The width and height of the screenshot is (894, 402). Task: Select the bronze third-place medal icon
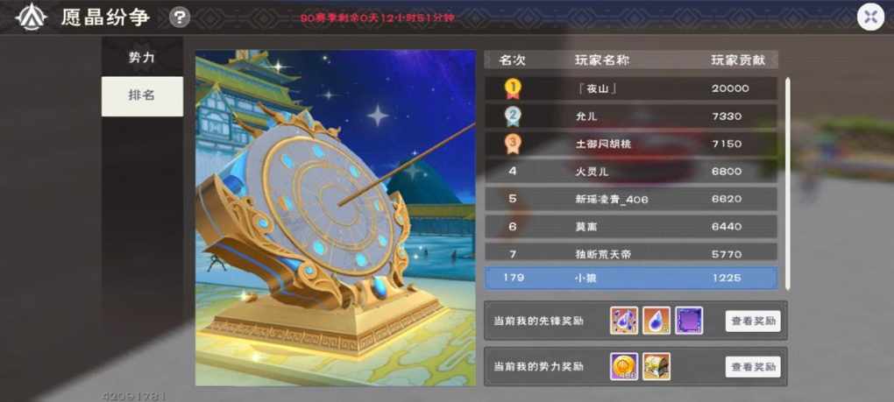tap(513, 144)
